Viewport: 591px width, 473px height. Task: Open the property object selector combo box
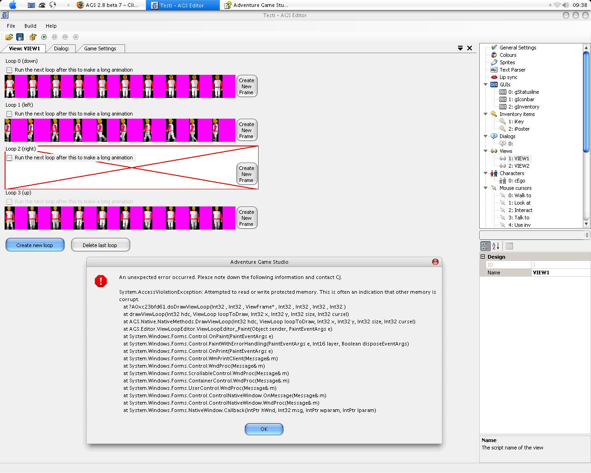point(535,235)
